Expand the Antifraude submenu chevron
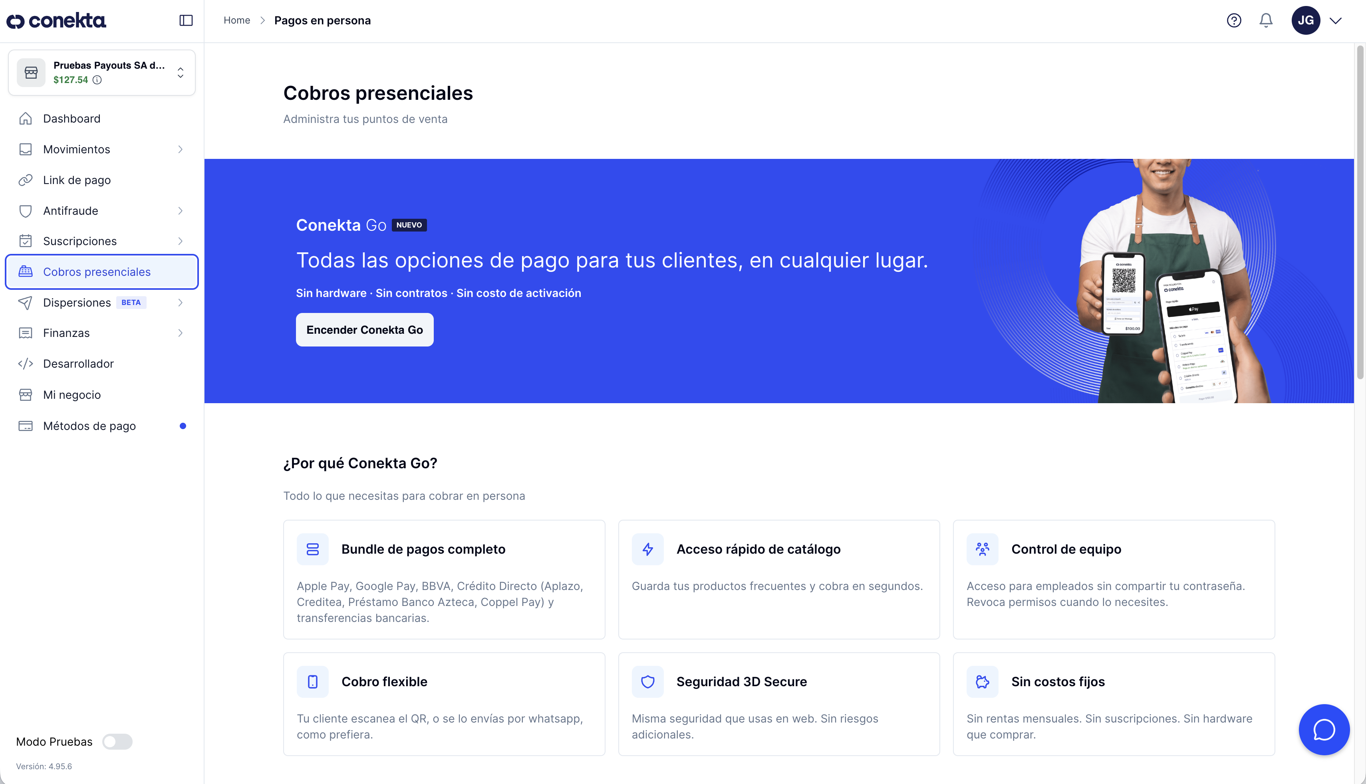The width and height of the screenshot is (1366, 784). [x=181, y=210]
